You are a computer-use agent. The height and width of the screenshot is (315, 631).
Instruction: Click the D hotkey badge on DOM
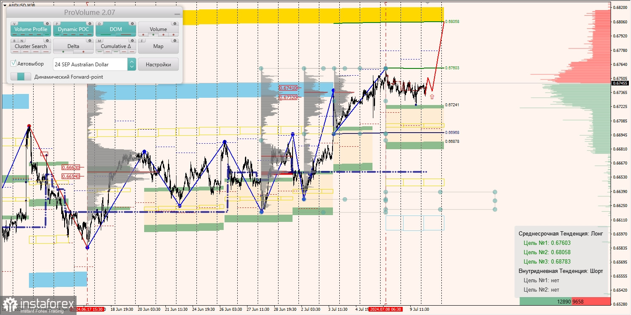coord(99,24)
